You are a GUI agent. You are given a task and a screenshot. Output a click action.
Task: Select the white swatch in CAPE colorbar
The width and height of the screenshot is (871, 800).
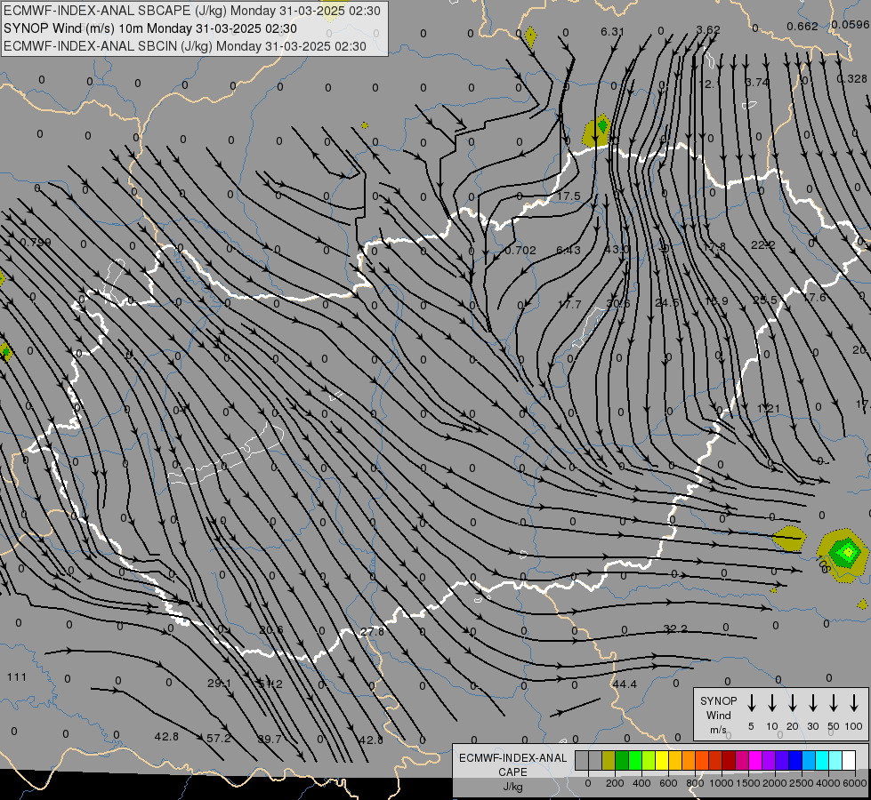click(x=849, y=761)
